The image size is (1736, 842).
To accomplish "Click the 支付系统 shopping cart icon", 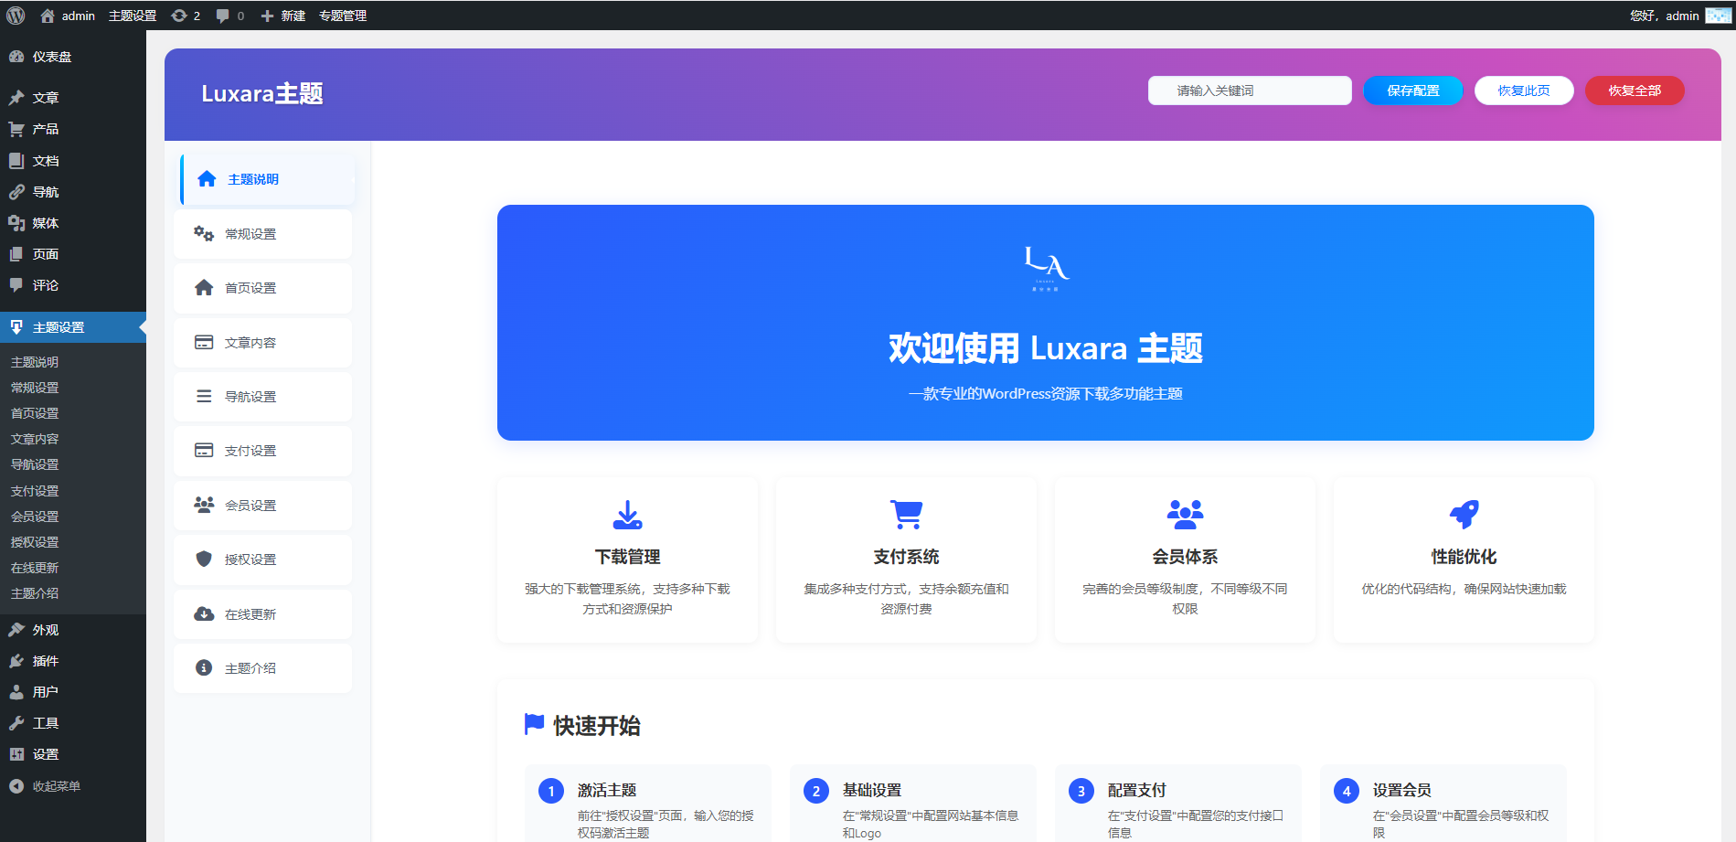I will click(x=906, y=514).
